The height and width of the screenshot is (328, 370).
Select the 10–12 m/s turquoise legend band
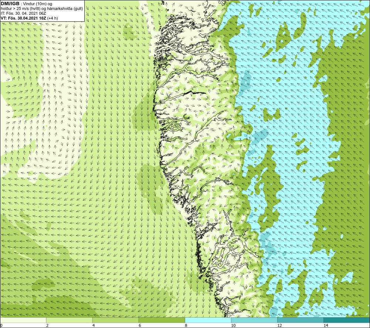[x=254, y=320]
